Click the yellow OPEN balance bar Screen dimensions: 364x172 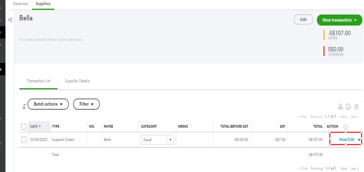click(x=324, y=35)
